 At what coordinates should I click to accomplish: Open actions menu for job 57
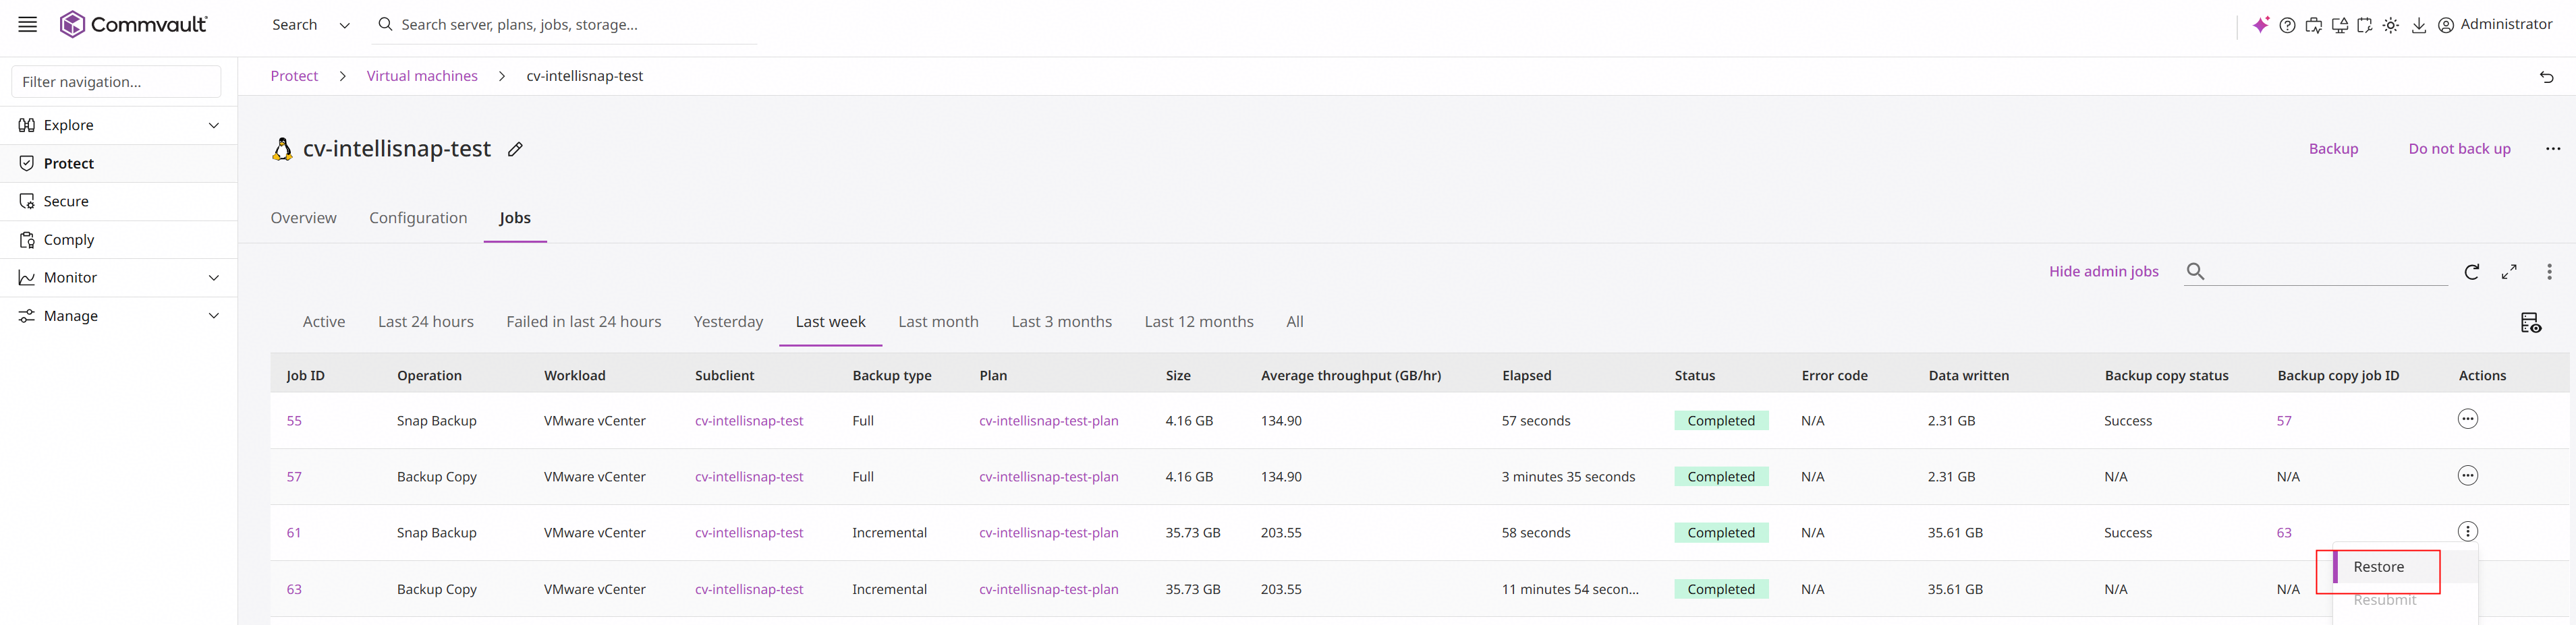(x=2467, y=476)
